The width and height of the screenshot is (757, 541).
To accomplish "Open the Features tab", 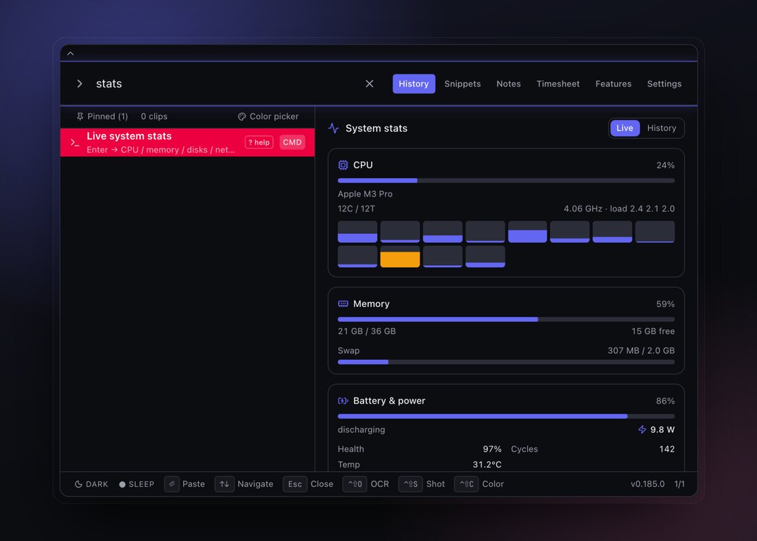I will click(613, 84).
